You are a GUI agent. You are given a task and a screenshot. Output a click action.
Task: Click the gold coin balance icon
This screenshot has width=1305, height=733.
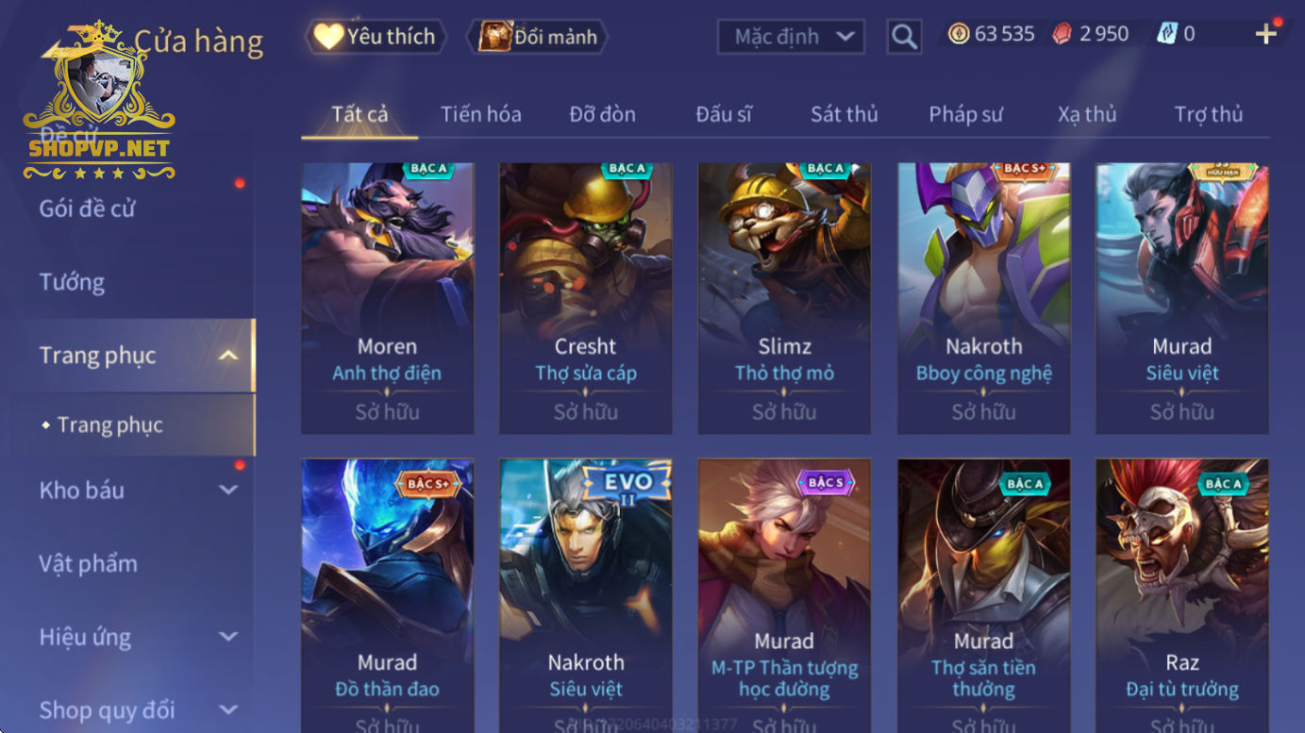[959, 34]
